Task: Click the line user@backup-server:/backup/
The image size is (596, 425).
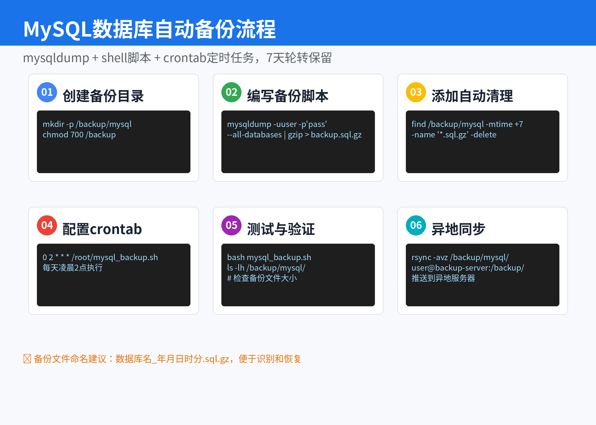Action: (x=468, y=268)
